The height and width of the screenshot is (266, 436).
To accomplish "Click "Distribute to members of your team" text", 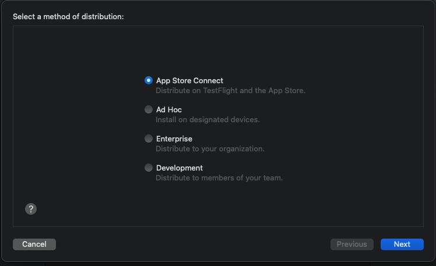I will coord(219,178).
